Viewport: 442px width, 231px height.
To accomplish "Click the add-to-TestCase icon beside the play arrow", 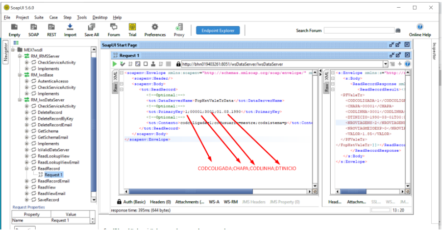I will point(122,64).
